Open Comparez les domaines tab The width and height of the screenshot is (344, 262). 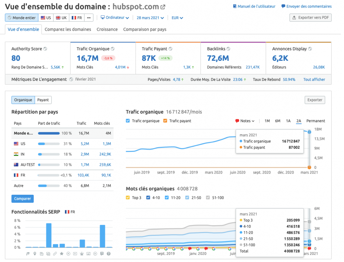pos(68,30)
